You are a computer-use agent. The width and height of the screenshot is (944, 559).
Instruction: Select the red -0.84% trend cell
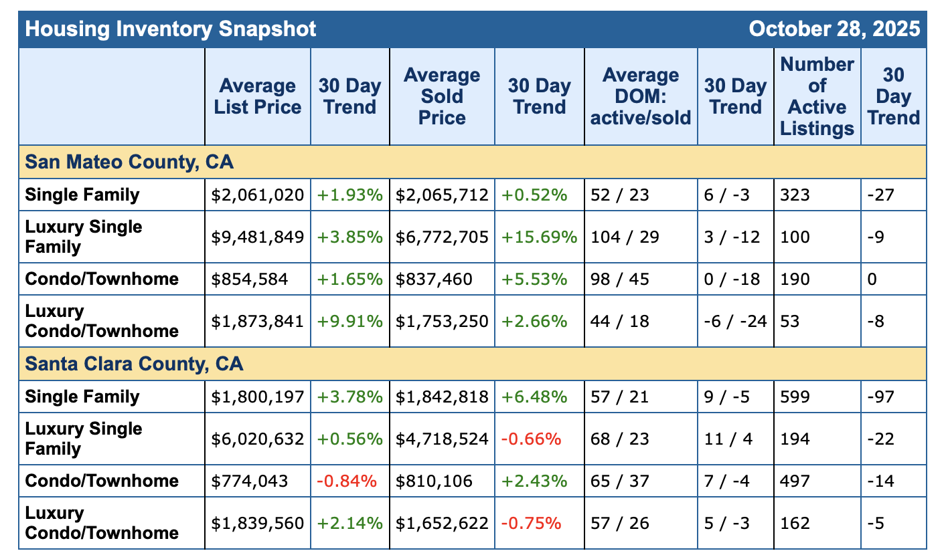point(349,481)
